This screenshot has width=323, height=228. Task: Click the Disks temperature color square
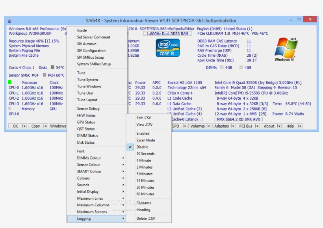(x=52, y=67)
